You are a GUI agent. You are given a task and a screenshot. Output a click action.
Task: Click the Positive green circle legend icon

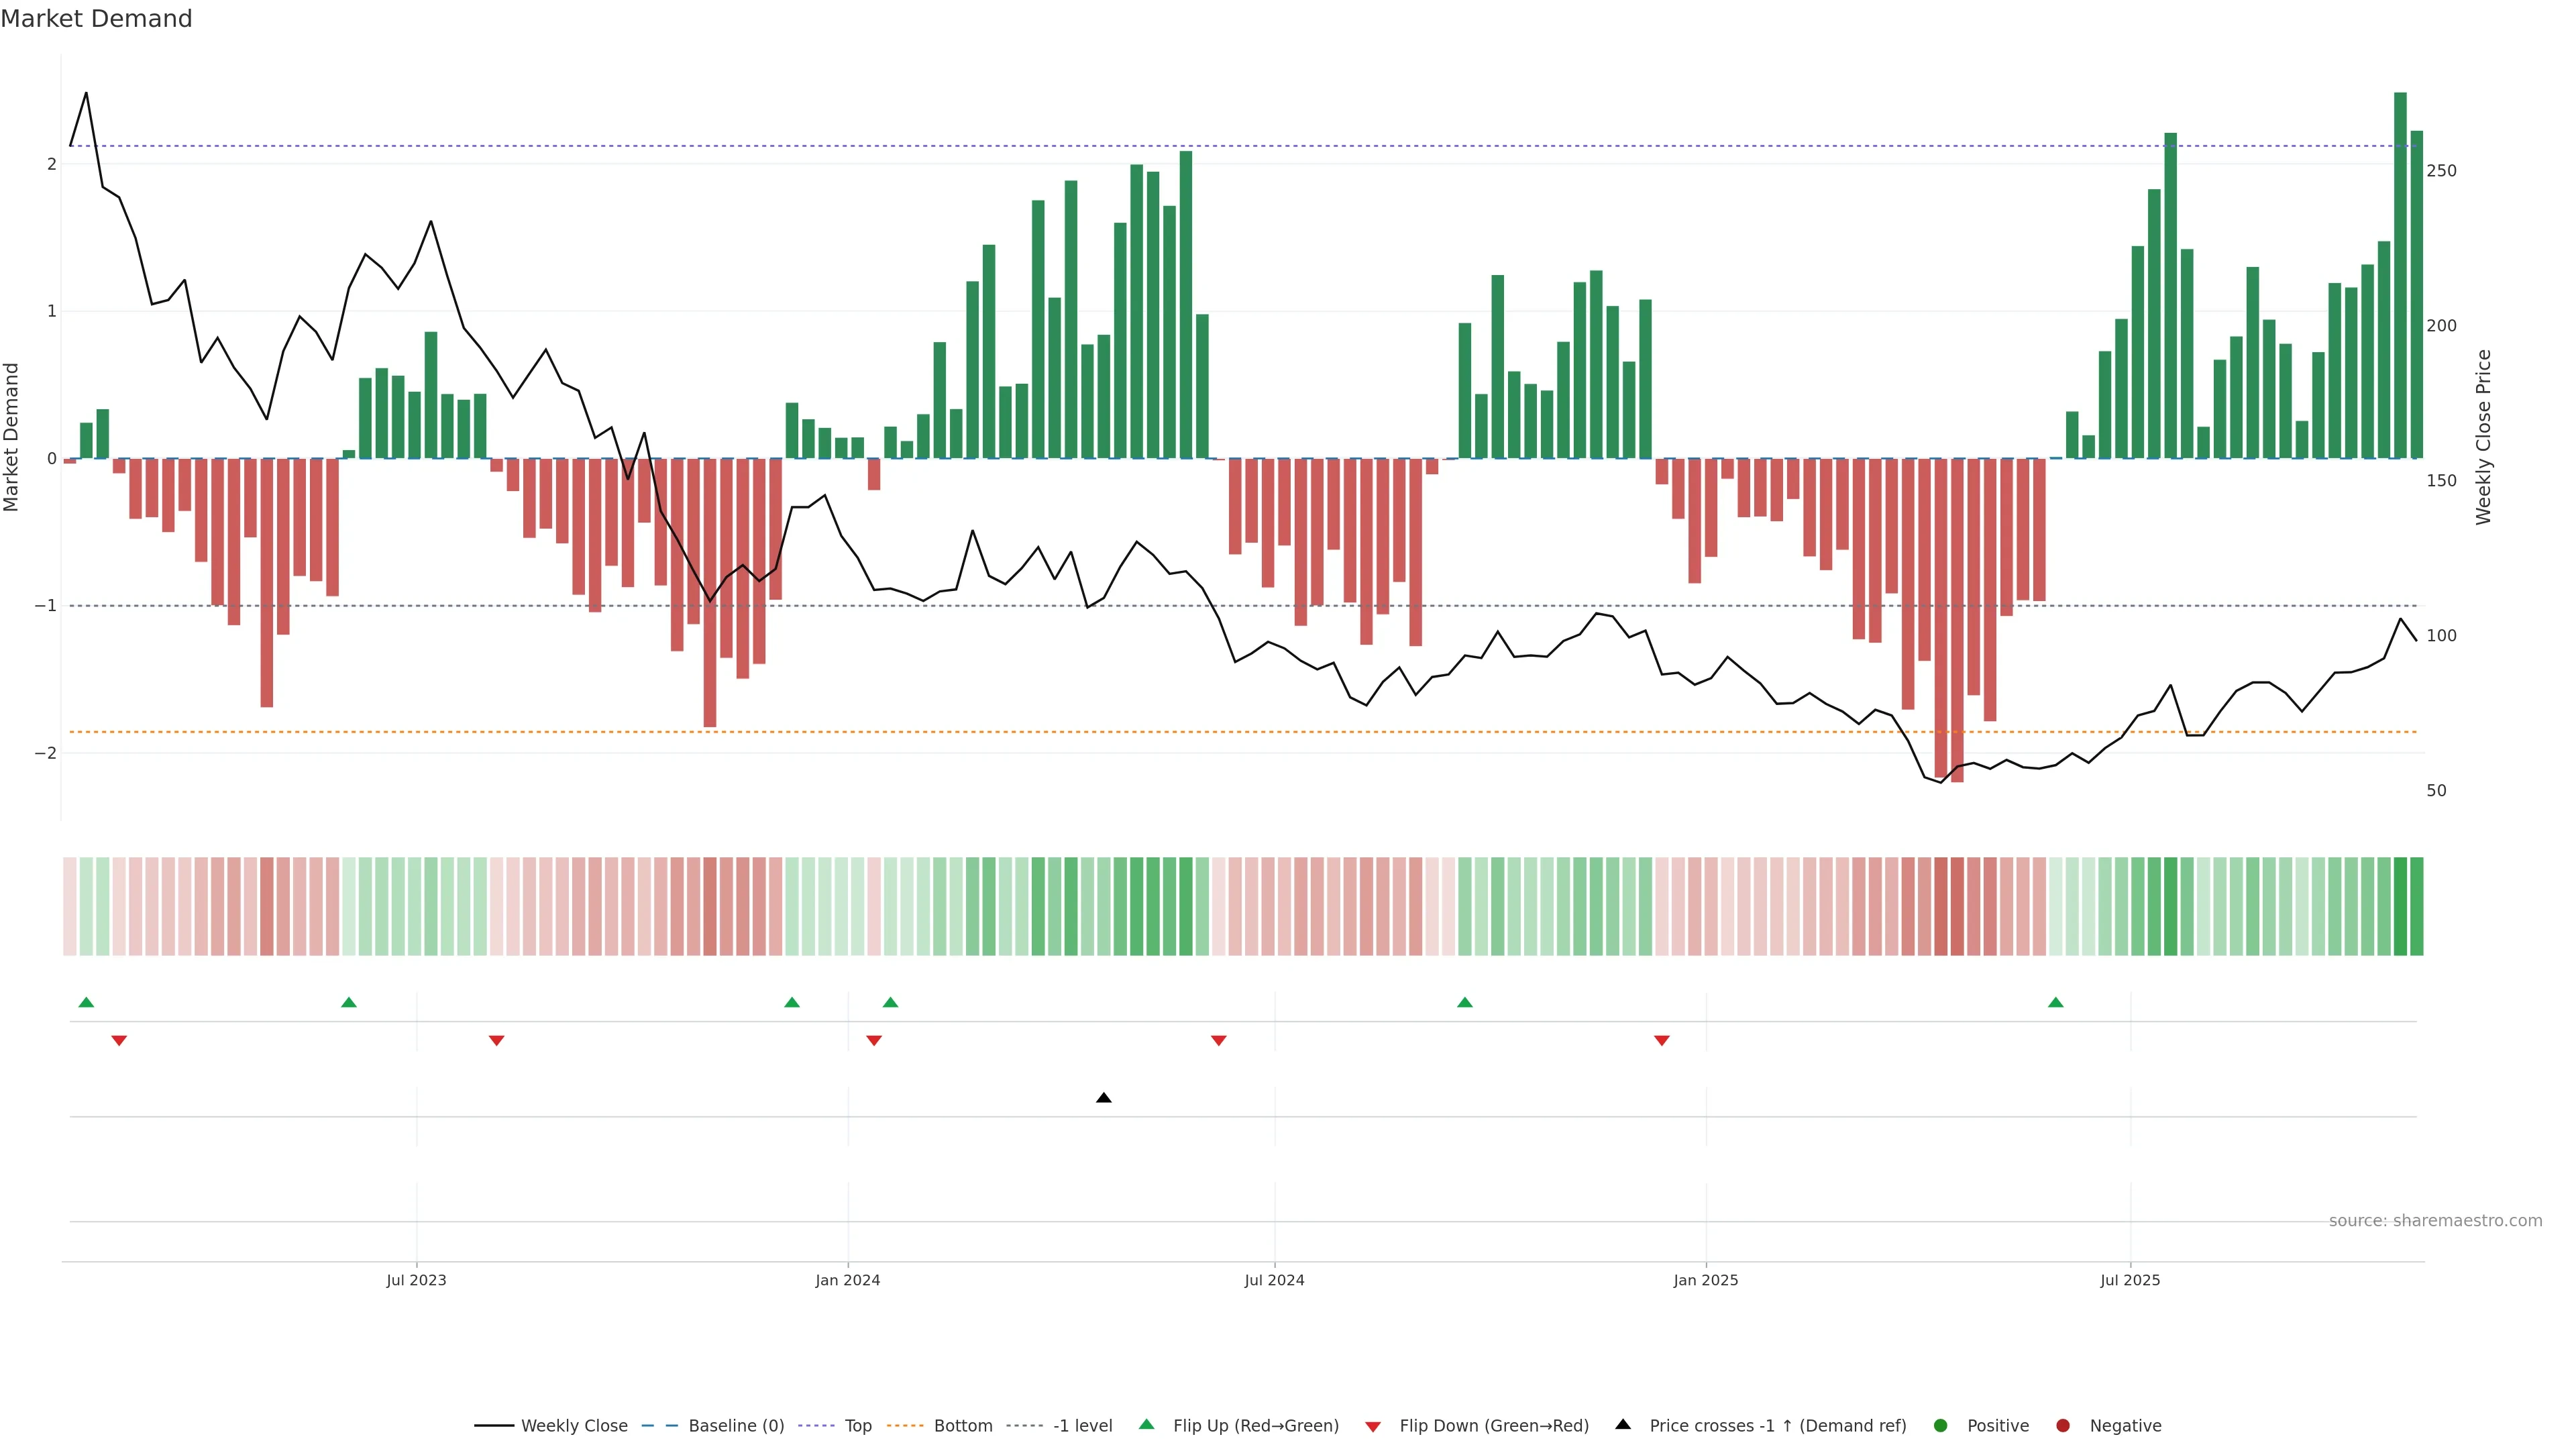tap(1941, 1426)
